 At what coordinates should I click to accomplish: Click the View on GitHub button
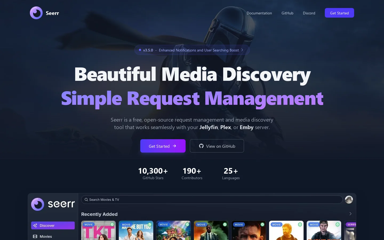[x=217, y=146]
